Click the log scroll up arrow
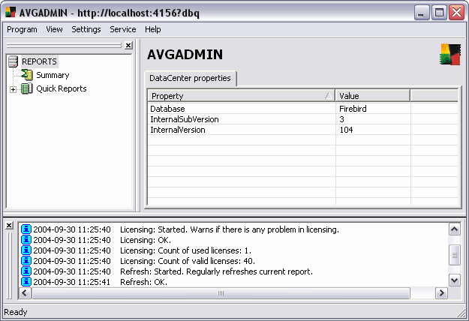The width and height of the screenshot is (469, 321). (x=454, y=229)
